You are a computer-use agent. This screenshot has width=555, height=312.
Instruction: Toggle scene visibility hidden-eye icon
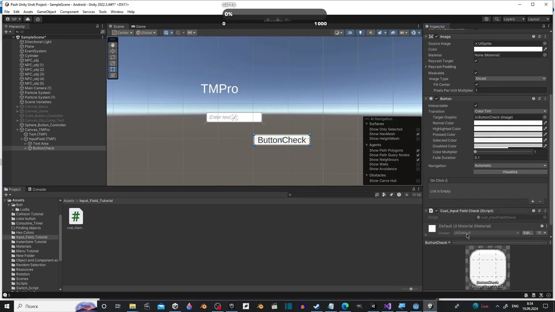pos(393,32)
